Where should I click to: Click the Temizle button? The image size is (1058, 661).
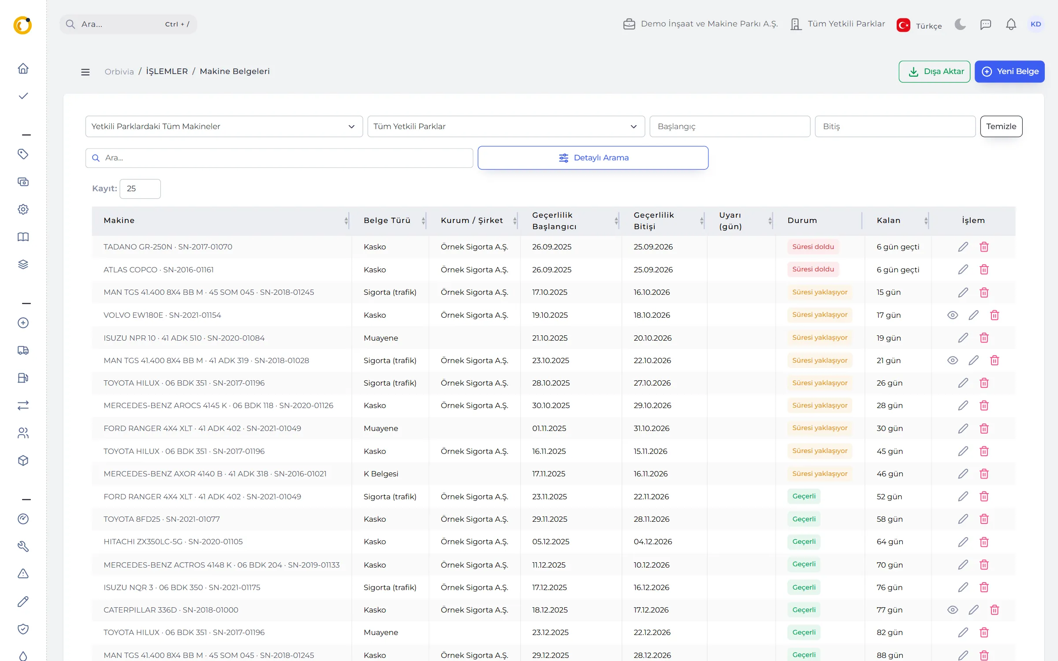pos(1001,126)
